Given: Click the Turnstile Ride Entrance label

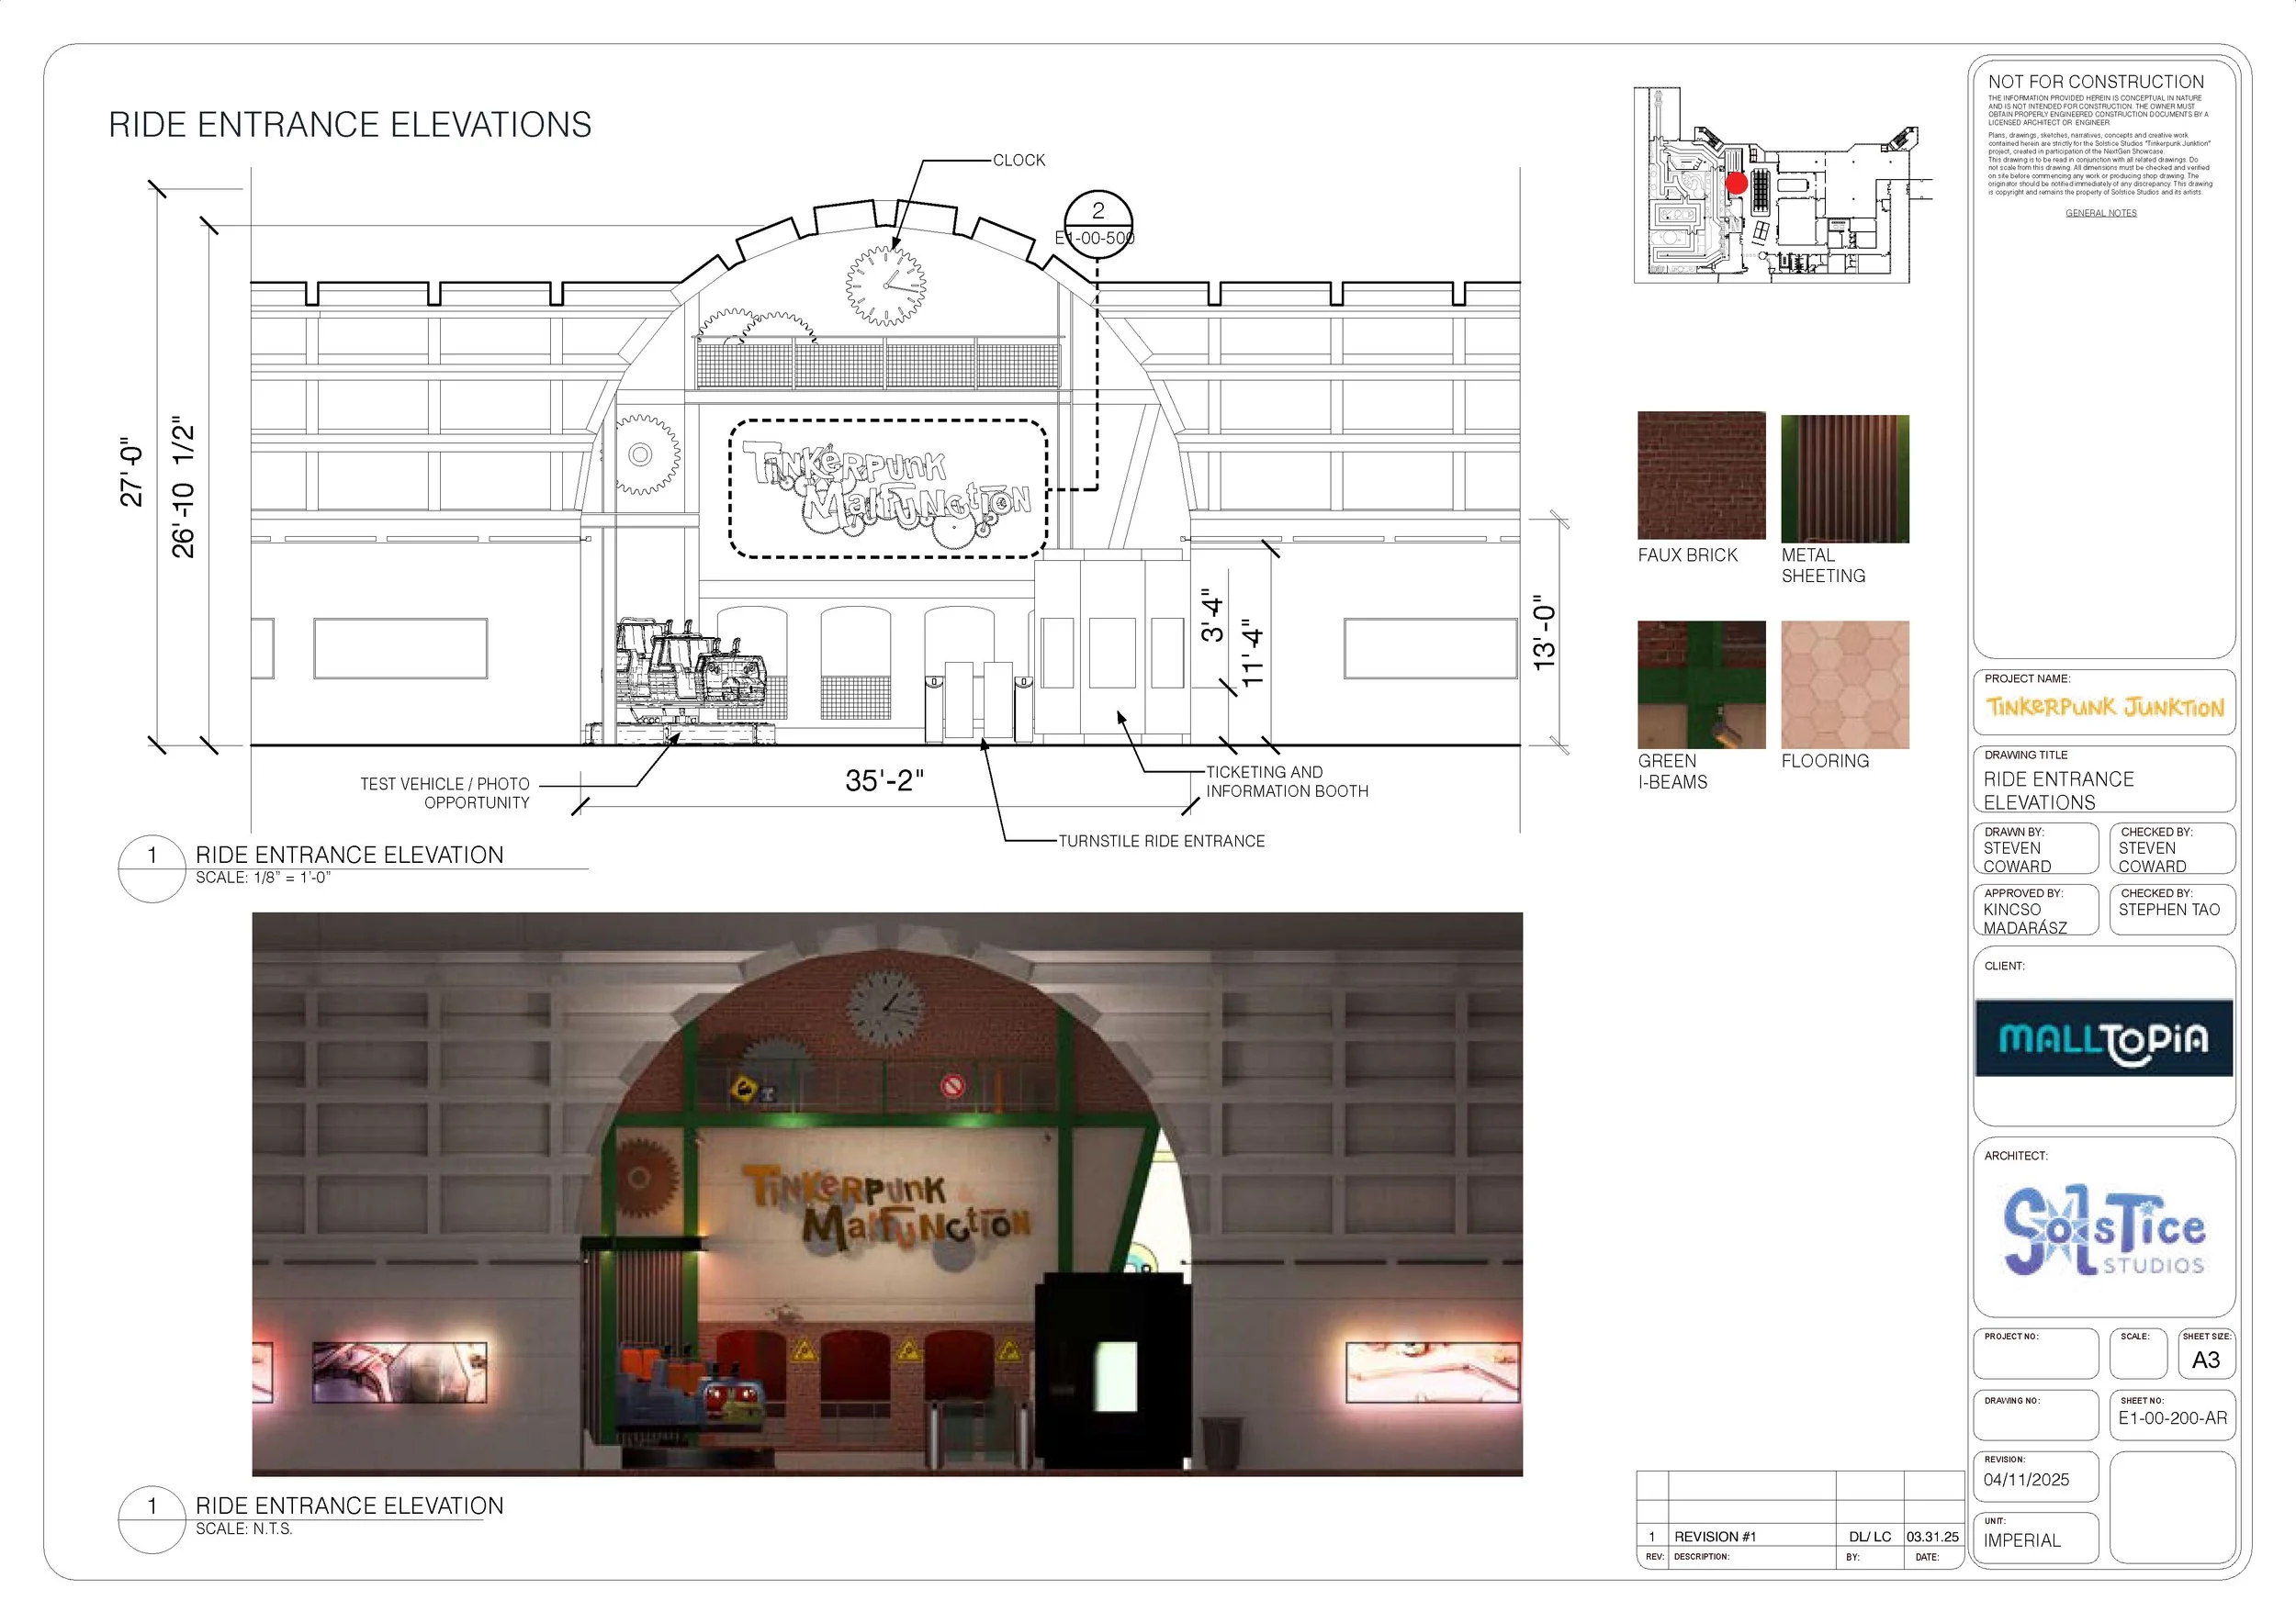Looking at the screenshot, I should pyautogui.click(x=1161, y=842).
